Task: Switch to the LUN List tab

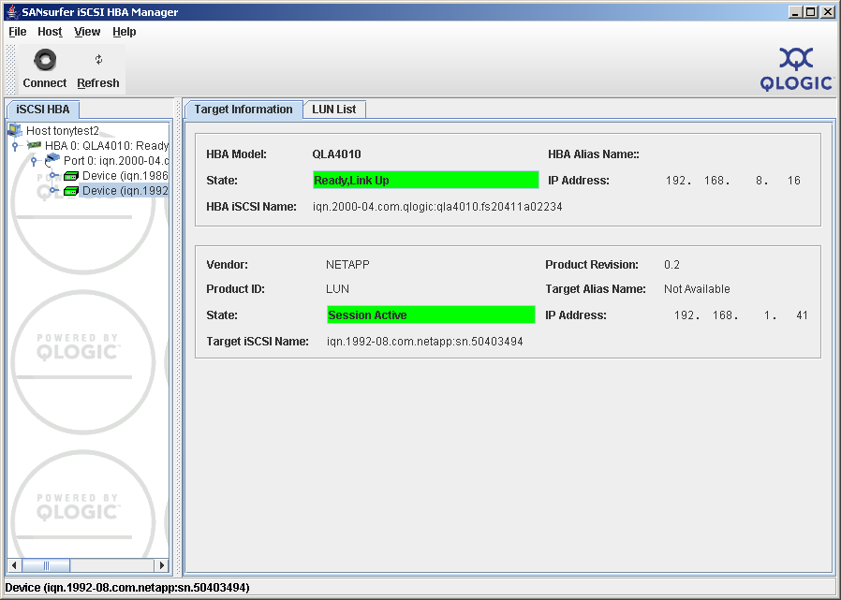Action: click(334, 110)
